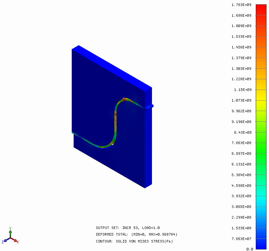This screenshot has height=251, width=269.
Task: Click legend value 7.663E+08
Action: [x=241, y=143]
